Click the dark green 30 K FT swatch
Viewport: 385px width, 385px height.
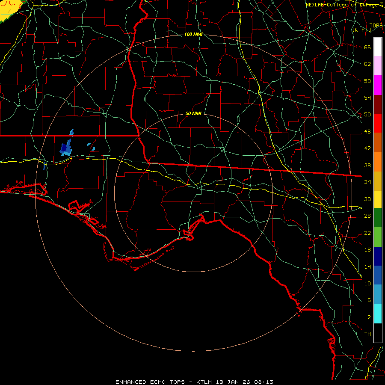click(378, 218)
